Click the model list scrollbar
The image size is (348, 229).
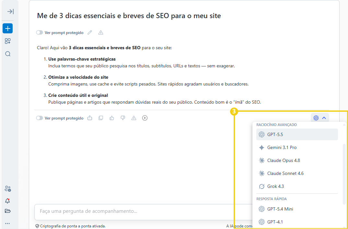coord(344,174)
